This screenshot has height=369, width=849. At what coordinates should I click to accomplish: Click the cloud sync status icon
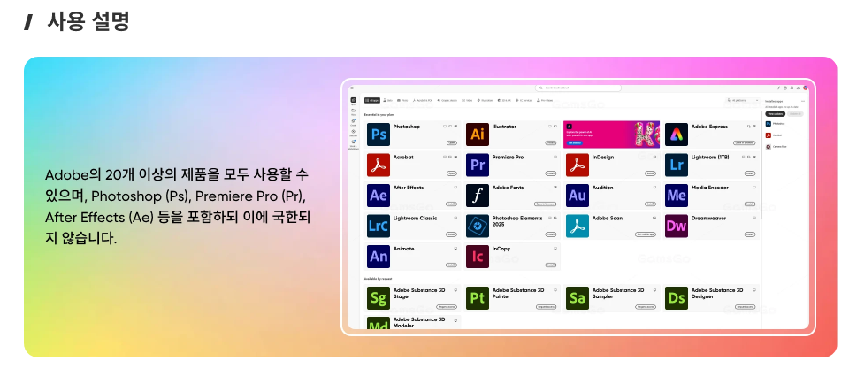tap(798, 88)
